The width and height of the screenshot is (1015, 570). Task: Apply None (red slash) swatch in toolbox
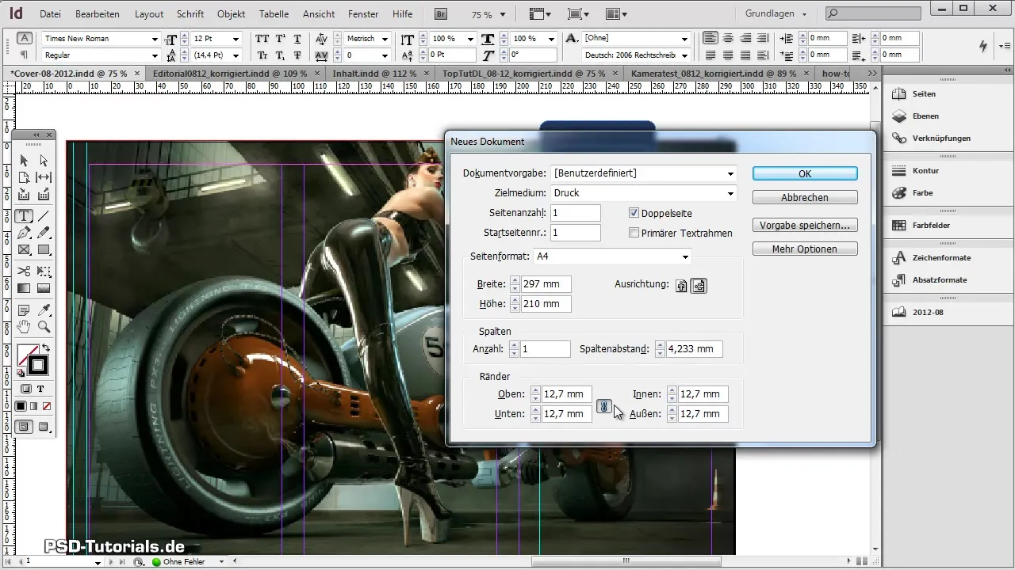tap(47, 406)
